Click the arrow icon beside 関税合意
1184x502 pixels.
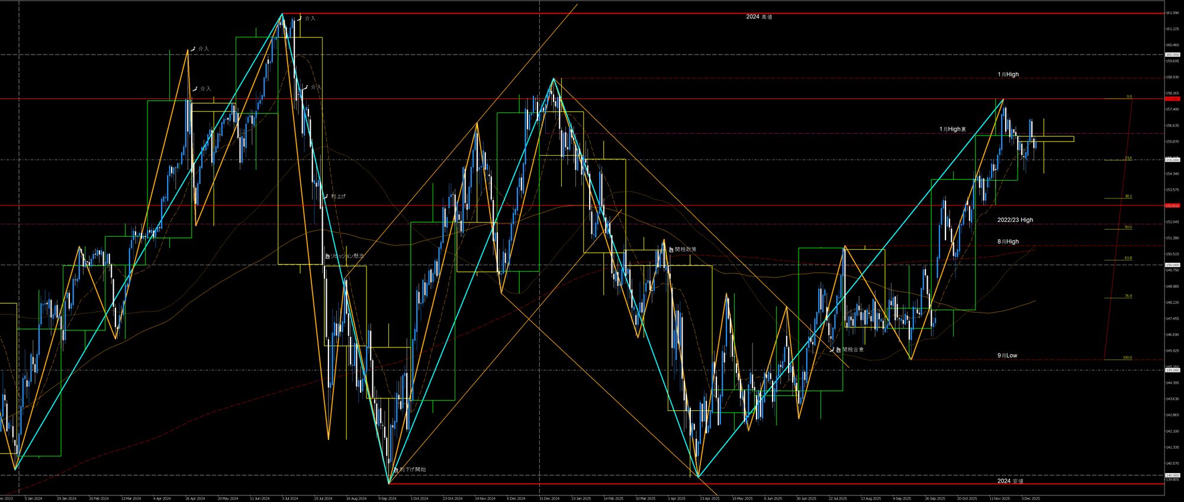point(832,349)
